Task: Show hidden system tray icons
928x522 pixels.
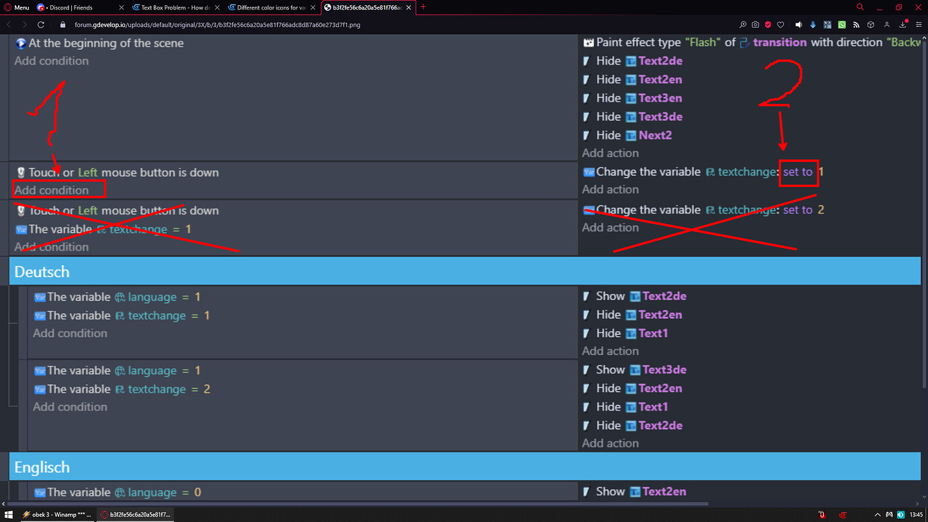Action: point(876,515)
